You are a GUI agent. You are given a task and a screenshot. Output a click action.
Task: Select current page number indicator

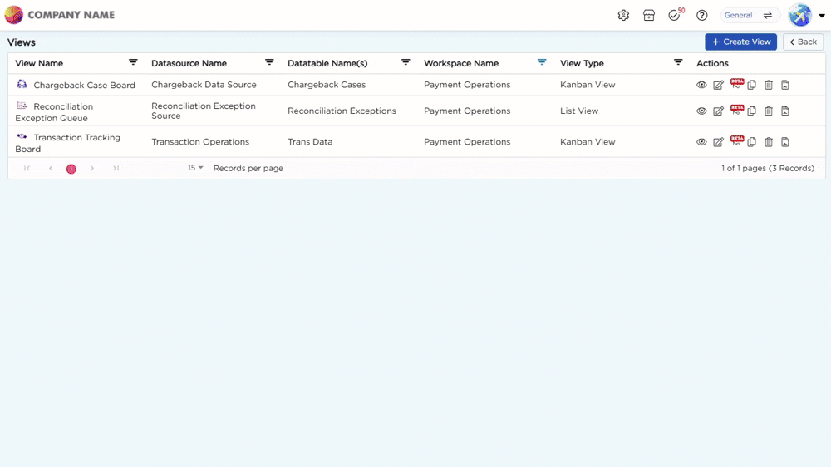point(71,169)
